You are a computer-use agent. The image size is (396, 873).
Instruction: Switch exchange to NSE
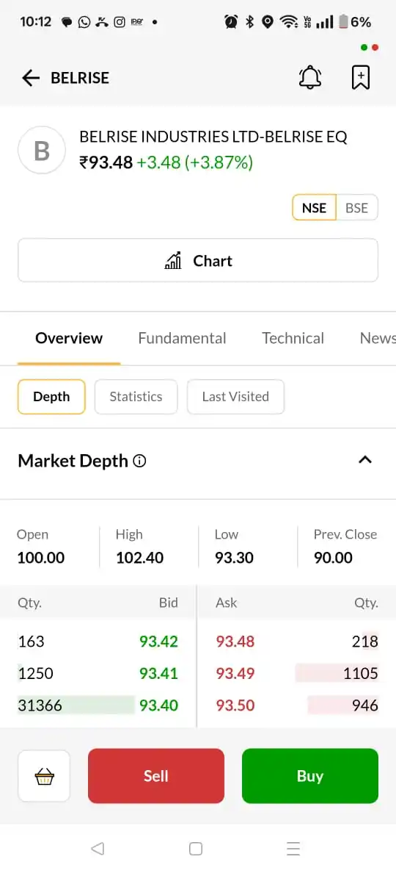click(x=315, y=208)
